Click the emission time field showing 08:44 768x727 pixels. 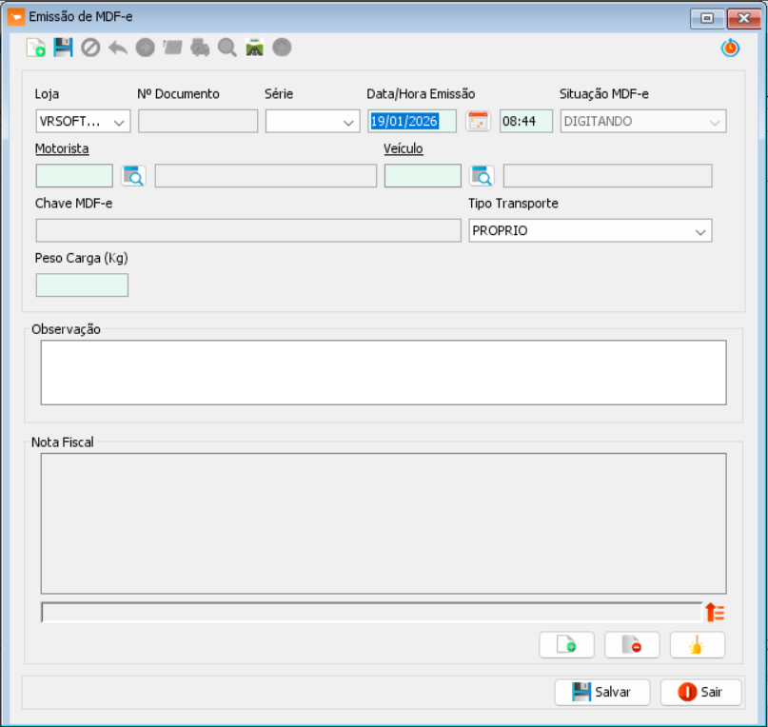coord(525,122)
